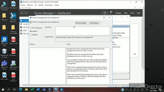Open Hoja de vida PDF file
This screenshot has height=92, width=164.
click(13, 40)
